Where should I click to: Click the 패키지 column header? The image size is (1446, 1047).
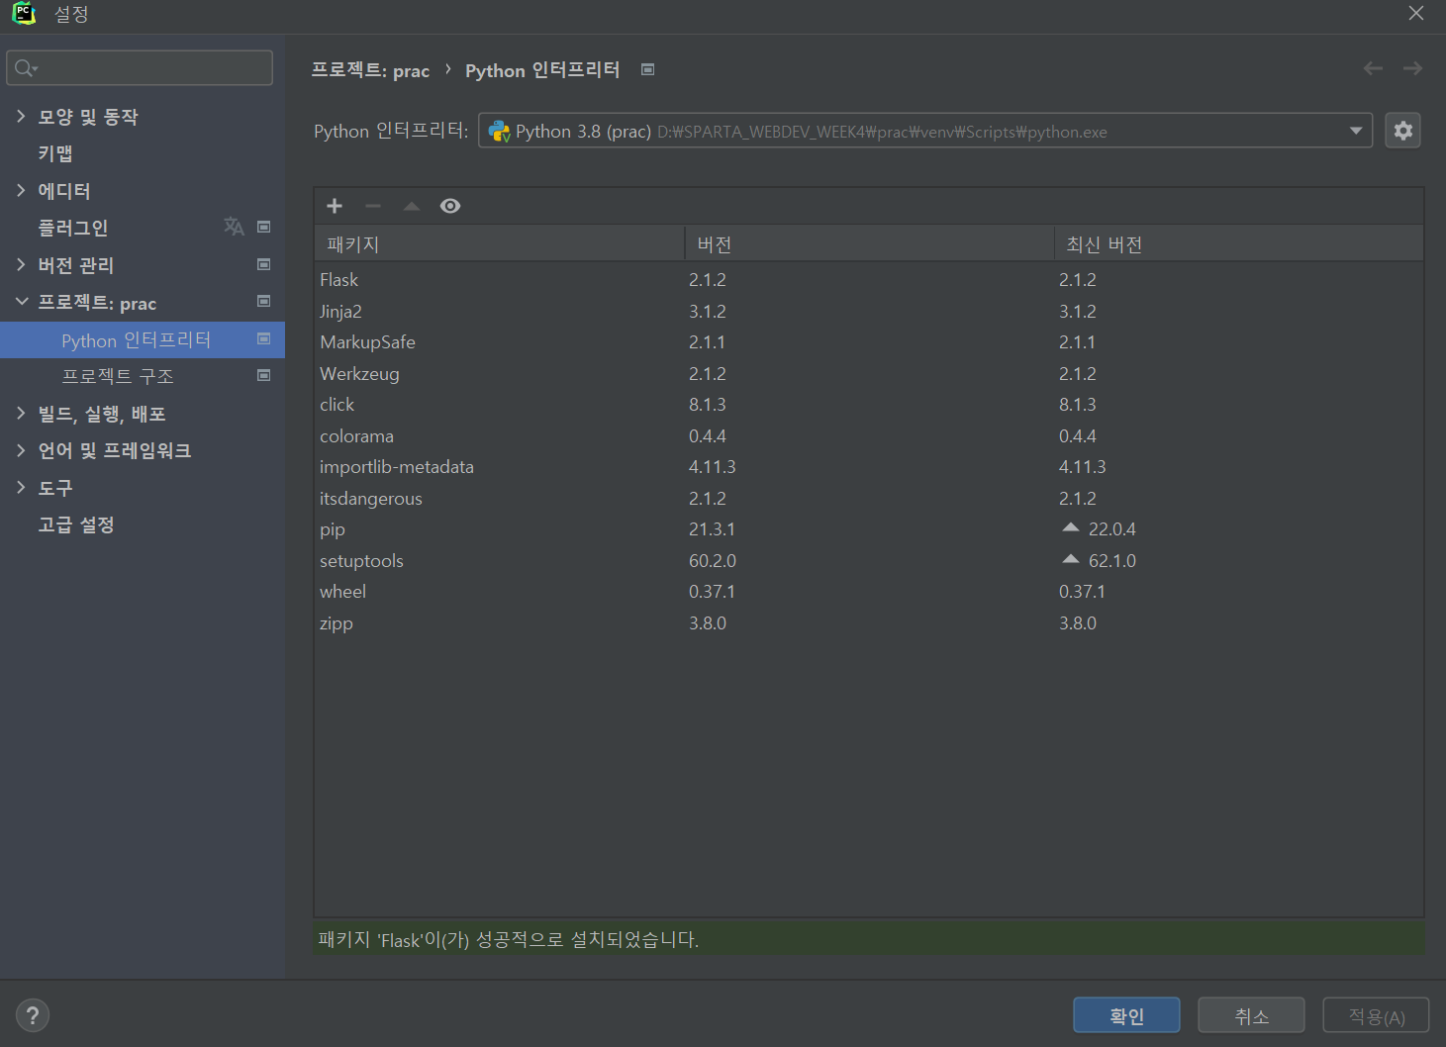500,243
